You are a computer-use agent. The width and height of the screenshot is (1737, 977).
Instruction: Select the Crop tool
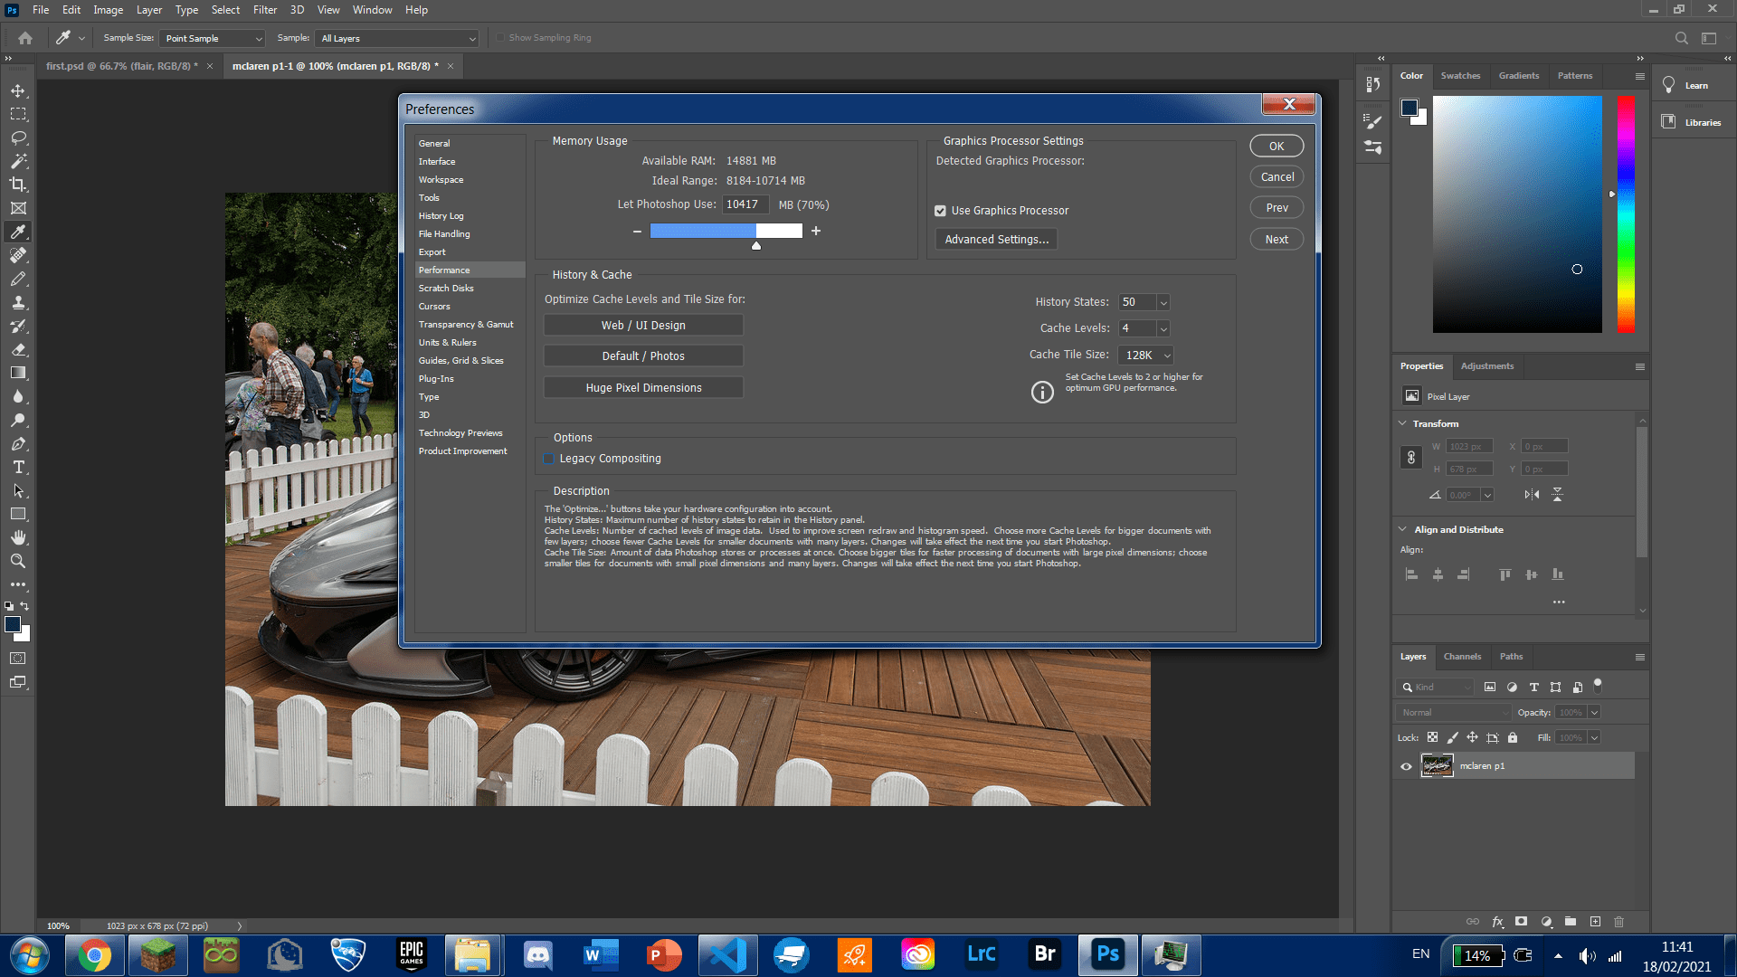(18, 185)
